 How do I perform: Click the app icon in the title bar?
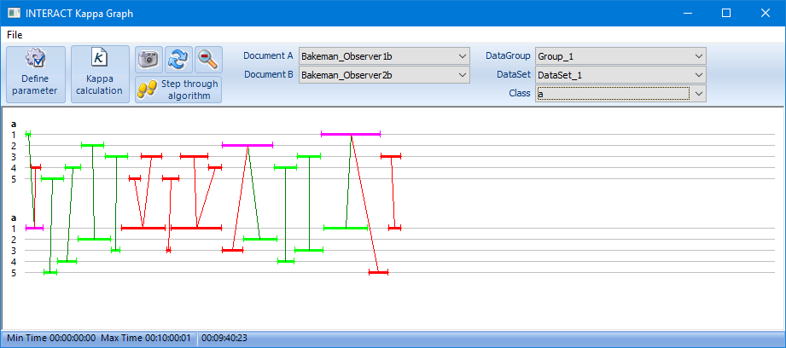[14, 14]
